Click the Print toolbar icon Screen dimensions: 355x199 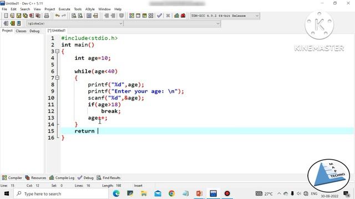pos(47,15)
